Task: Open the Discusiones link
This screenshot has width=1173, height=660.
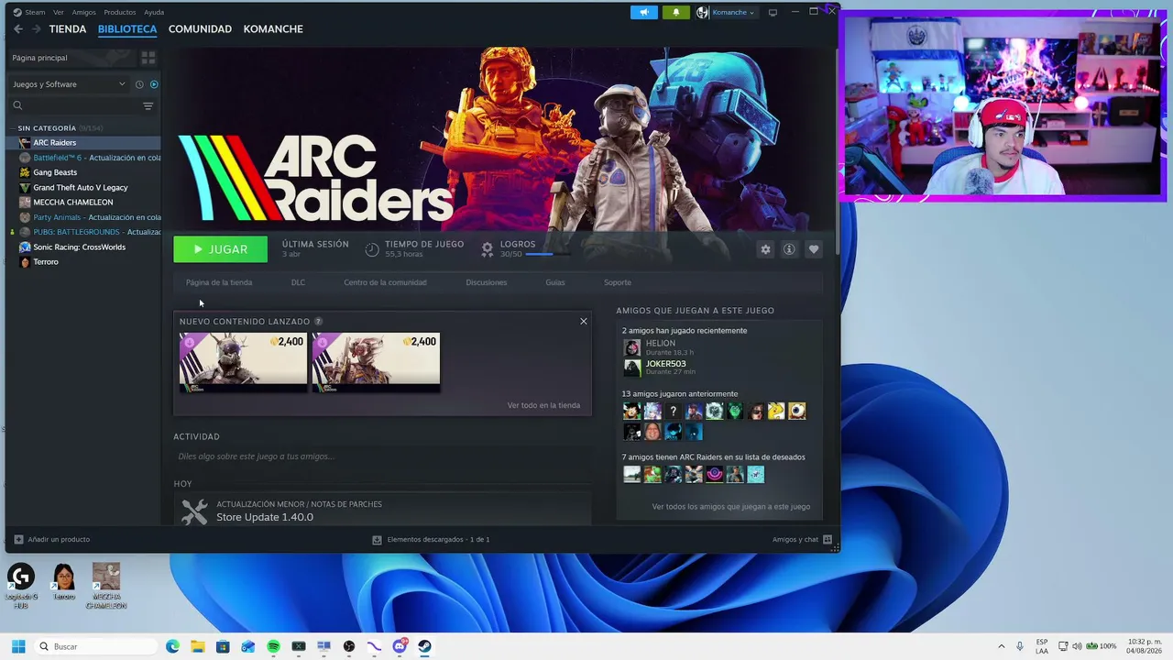Action: (486, 282)
